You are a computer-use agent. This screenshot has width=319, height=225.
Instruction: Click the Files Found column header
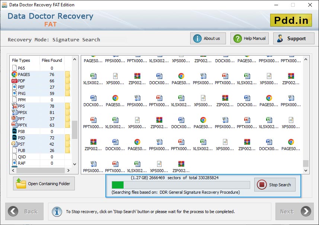pos(52,60)
